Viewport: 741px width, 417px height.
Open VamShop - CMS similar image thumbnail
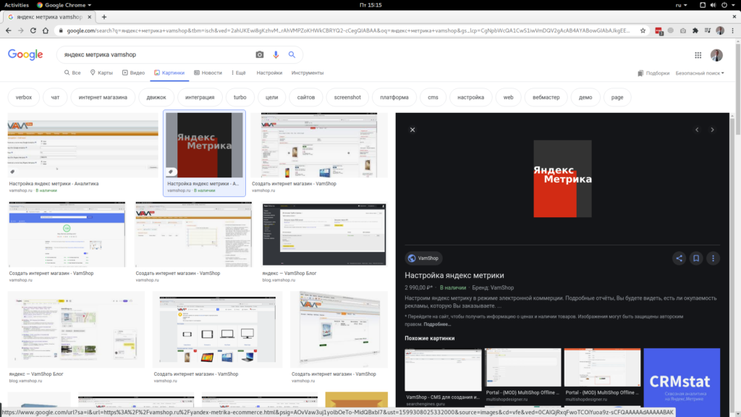click(443, 370)
